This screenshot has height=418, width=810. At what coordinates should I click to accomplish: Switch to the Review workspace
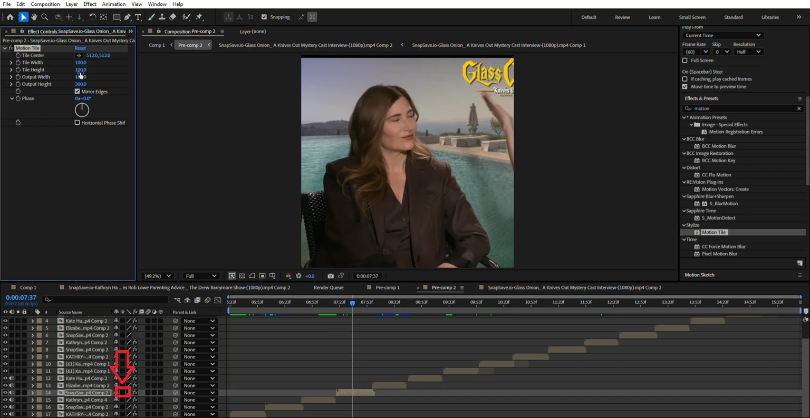point(622,17)
